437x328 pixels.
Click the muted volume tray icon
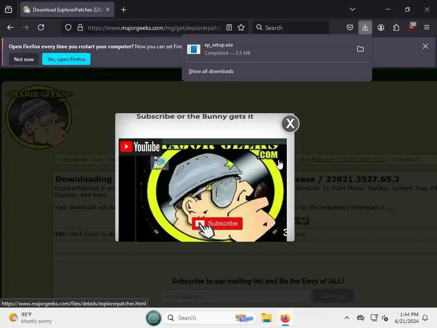pyautogui.click(x=385, y=318)
